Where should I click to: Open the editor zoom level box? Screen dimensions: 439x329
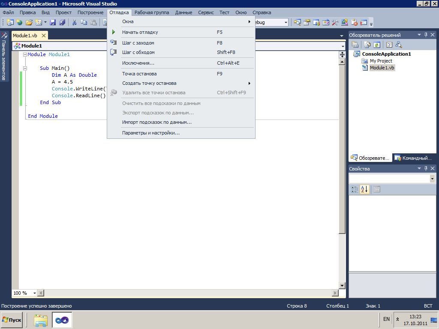point(23,293)
